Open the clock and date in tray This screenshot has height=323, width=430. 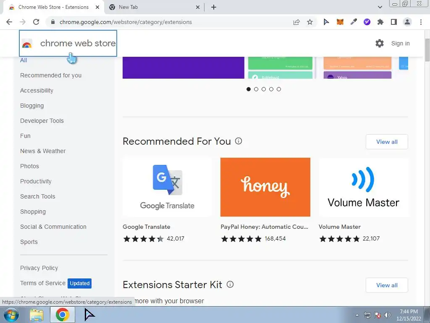coord(408,315)
